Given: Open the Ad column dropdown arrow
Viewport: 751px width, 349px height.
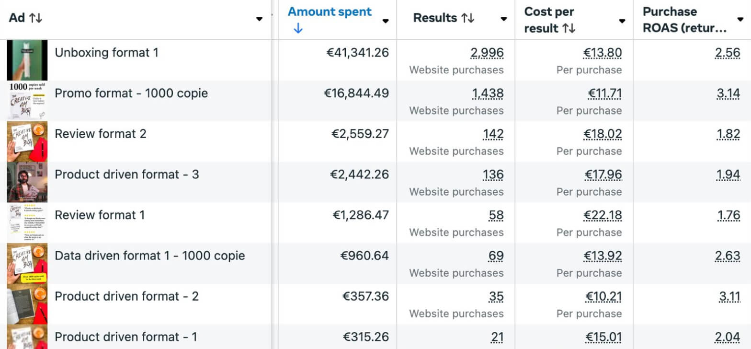Looking at the screenshot, I should pyautogui.click(x=259, y=19).
